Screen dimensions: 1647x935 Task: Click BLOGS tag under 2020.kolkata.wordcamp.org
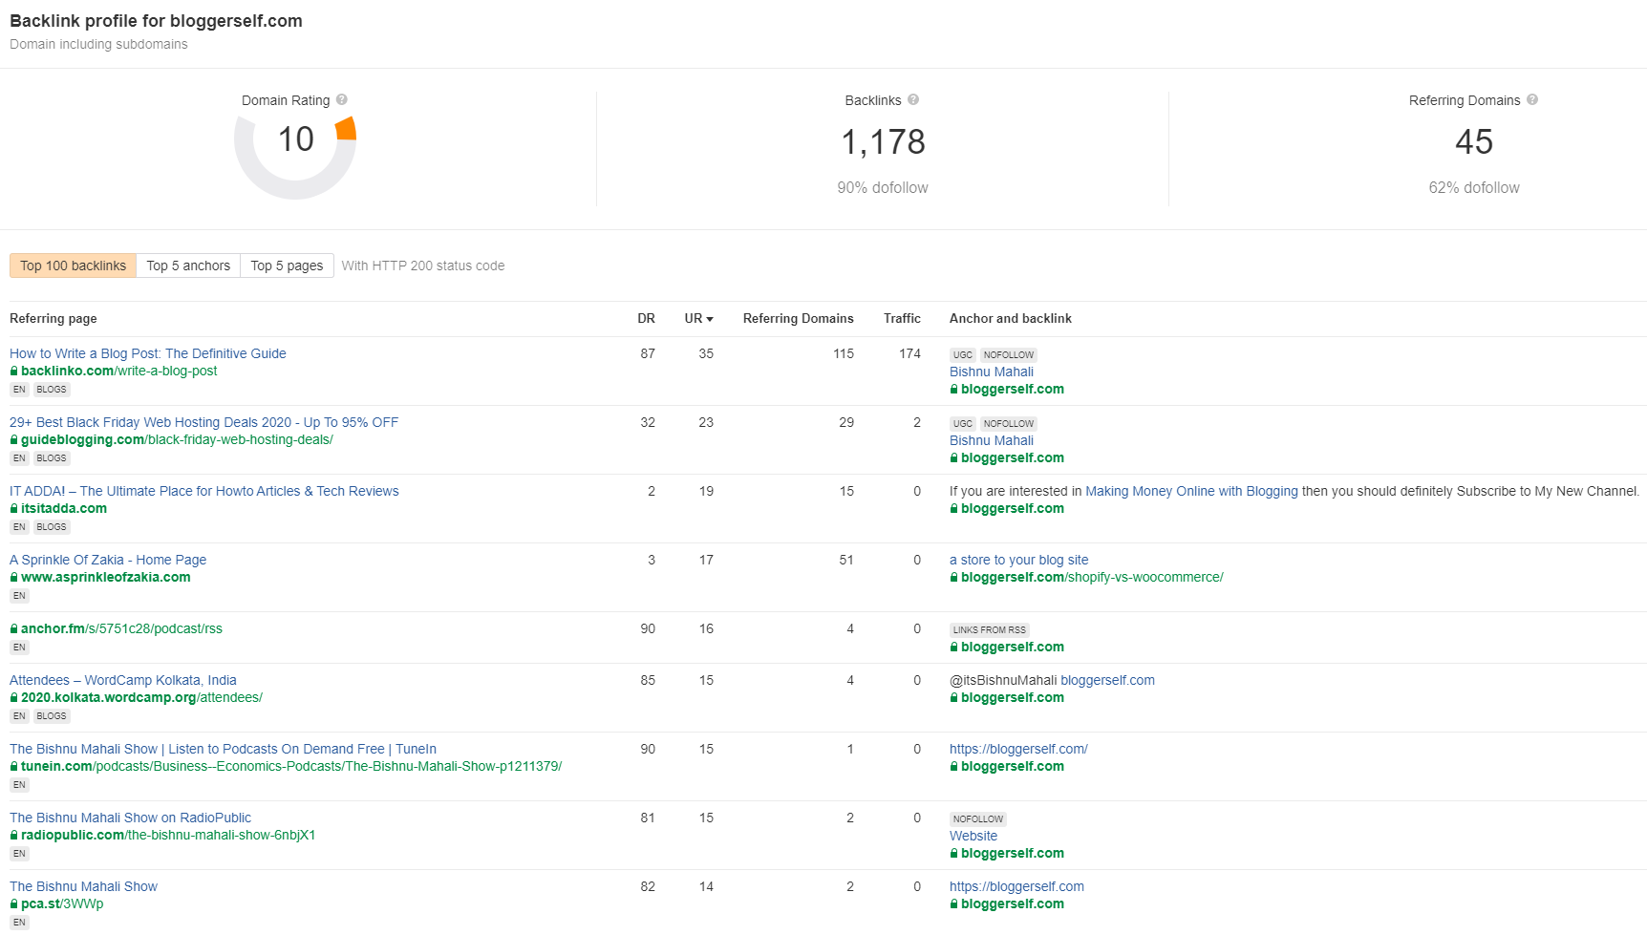52,715
